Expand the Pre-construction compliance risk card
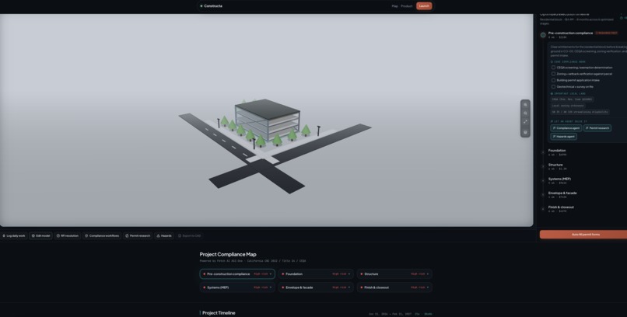Viewport: 627px width, 317px height. [x=237, y=274]
